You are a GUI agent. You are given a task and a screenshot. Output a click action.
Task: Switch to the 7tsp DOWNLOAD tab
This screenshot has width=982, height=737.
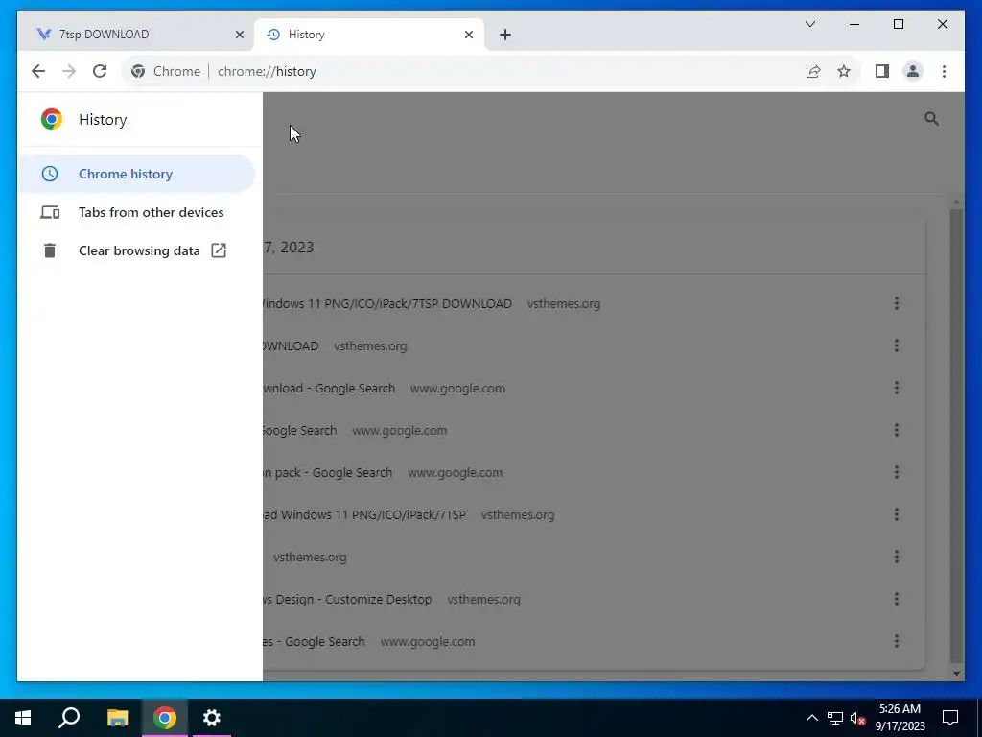134,35
